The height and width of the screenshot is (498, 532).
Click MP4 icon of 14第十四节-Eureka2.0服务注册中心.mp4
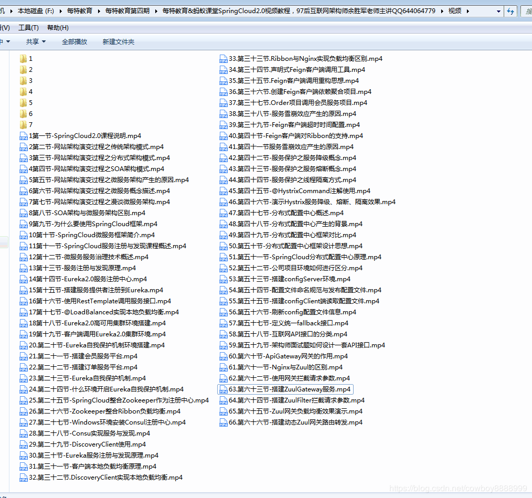(x=24, y=279)
